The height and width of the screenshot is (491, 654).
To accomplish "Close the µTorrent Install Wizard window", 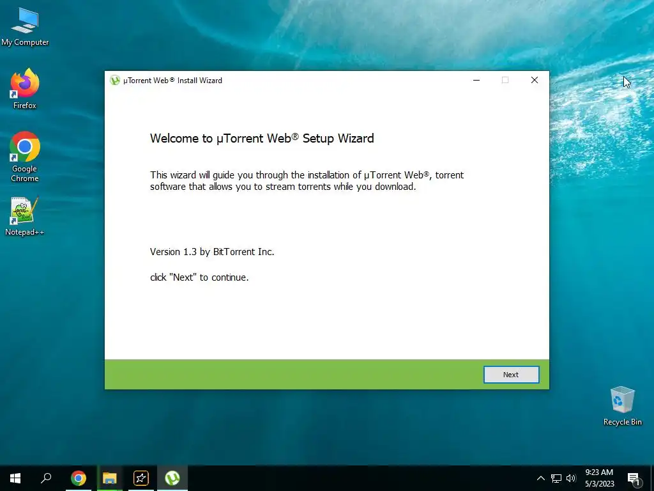I will click(x=535, y=80).
